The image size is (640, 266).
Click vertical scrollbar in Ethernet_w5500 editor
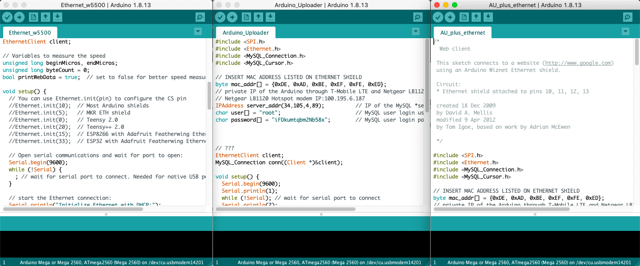point(209,95)
